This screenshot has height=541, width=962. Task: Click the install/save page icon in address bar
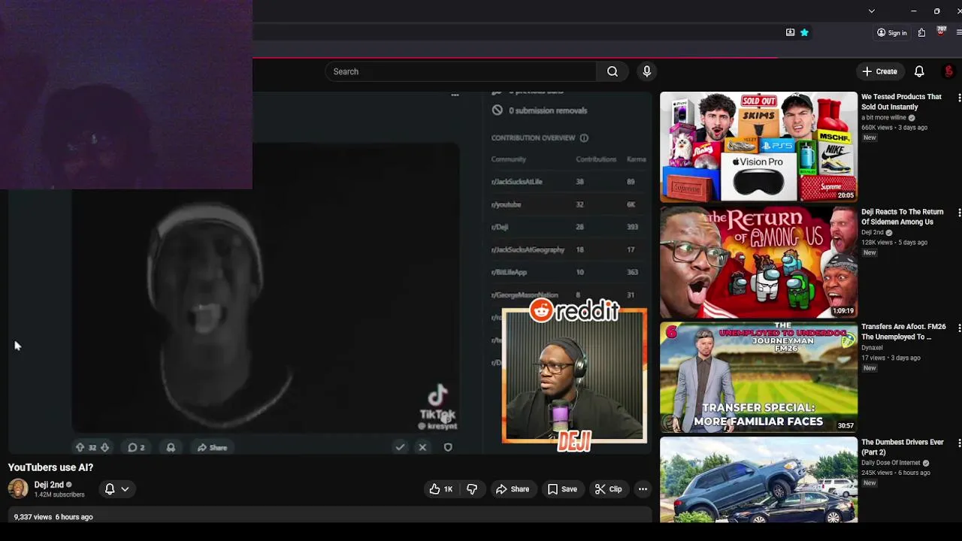click(790, 32)
